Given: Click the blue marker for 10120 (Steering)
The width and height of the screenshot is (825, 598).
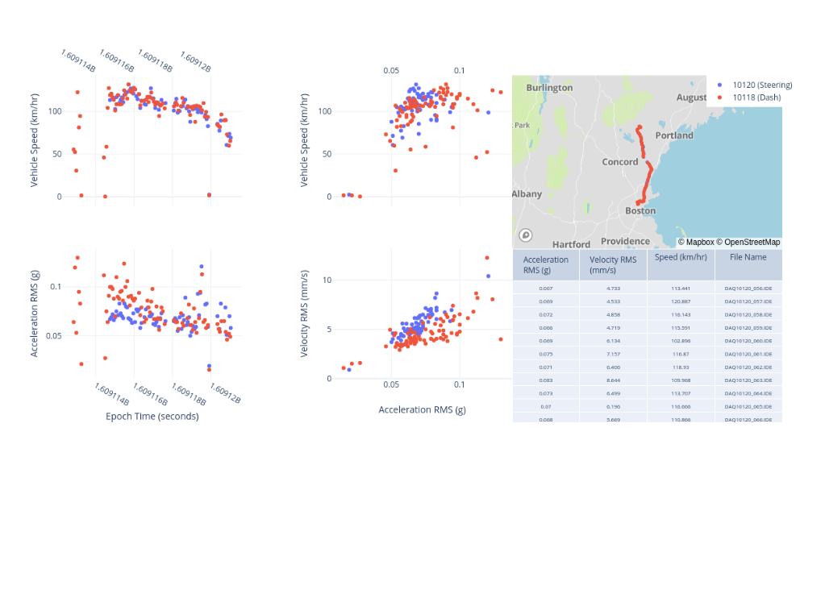Looking at the screenshot, I should click(x=719, y=85).
